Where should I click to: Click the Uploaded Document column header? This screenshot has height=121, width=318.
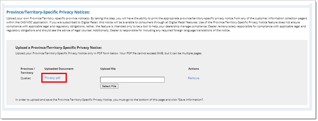point(59,69)
